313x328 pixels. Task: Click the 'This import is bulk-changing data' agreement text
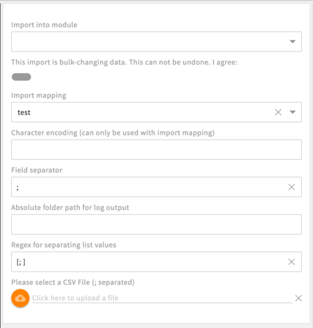[125, 63]
